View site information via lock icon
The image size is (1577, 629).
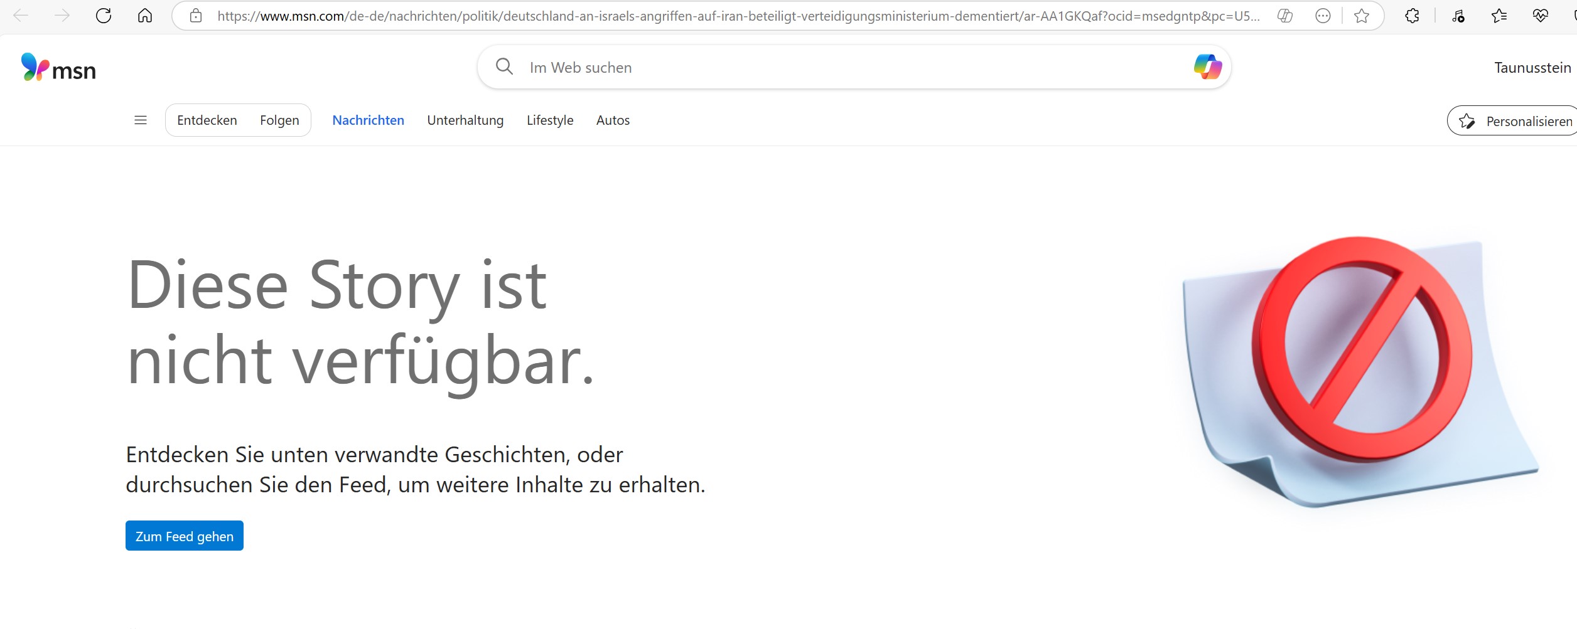[196, 16]
